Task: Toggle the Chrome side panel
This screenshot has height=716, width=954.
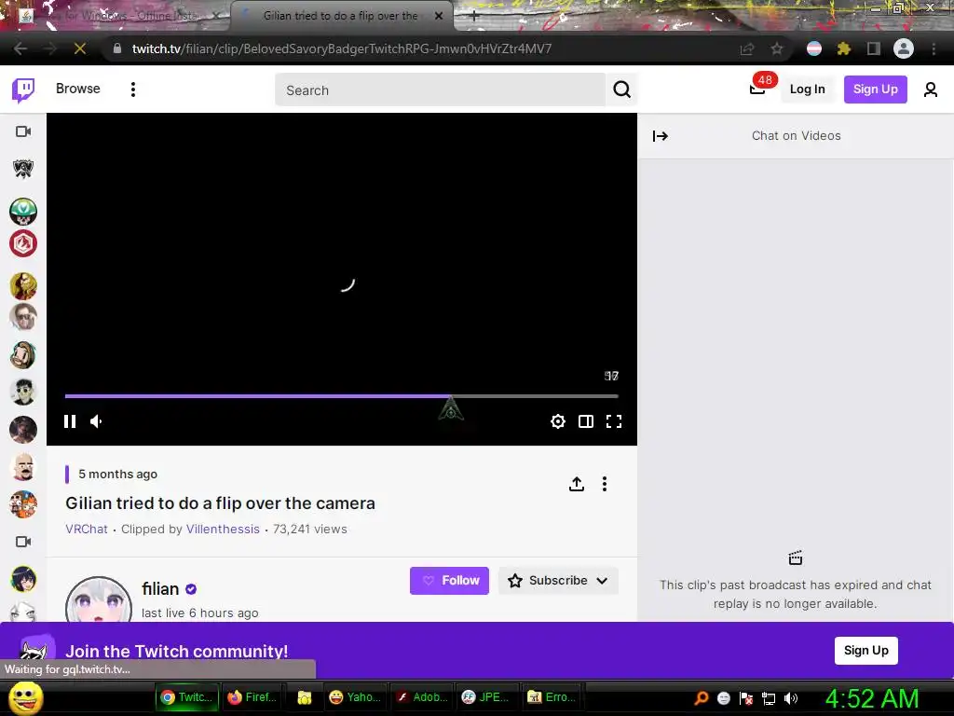Action: pyautogui.click(x=873, y=48)
